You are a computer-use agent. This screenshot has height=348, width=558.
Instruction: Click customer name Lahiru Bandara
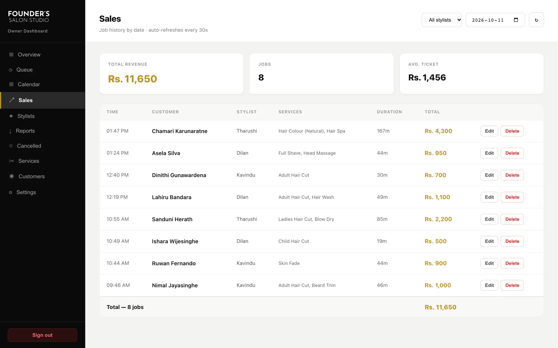click(x=172, y=197)
